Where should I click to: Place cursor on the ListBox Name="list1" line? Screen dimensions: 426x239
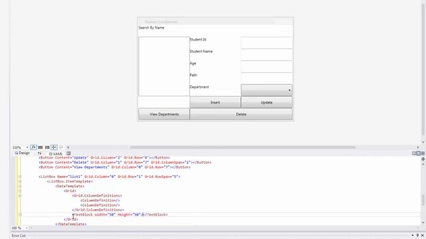109,177
